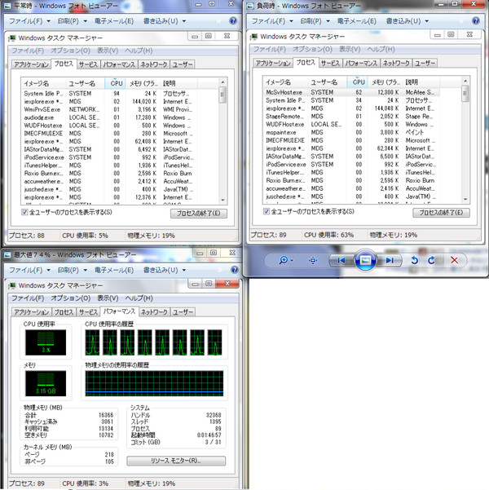Select ユーザー tab in 負荷時 Task Manager
Viewport: 489px width, 490px height.
[425, 64]
